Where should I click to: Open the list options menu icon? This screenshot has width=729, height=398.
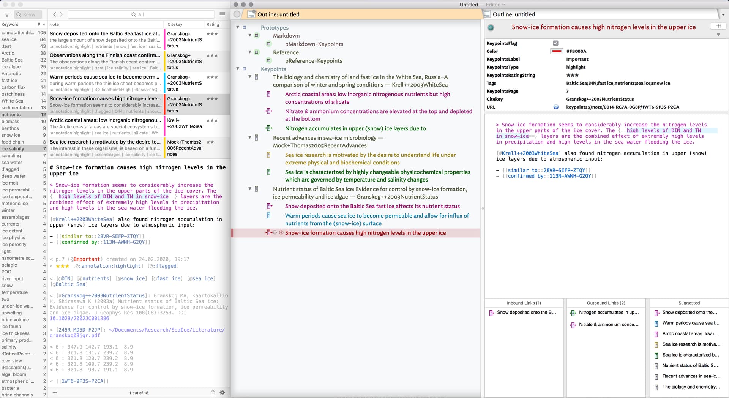[222, 14]
